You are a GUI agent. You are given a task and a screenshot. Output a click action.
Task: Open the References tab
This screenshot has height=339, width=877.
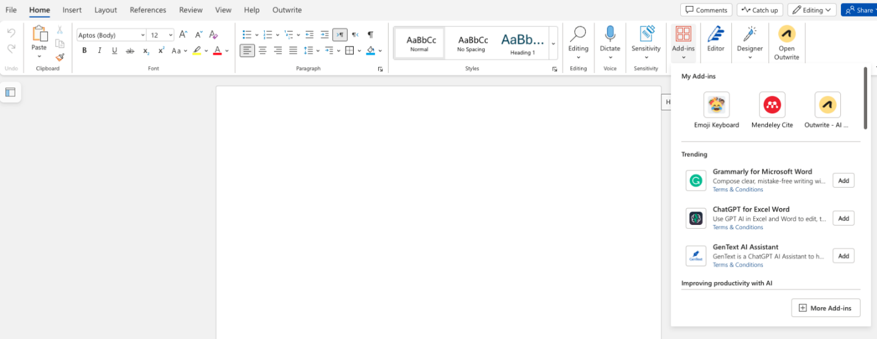tap(148, 10)
